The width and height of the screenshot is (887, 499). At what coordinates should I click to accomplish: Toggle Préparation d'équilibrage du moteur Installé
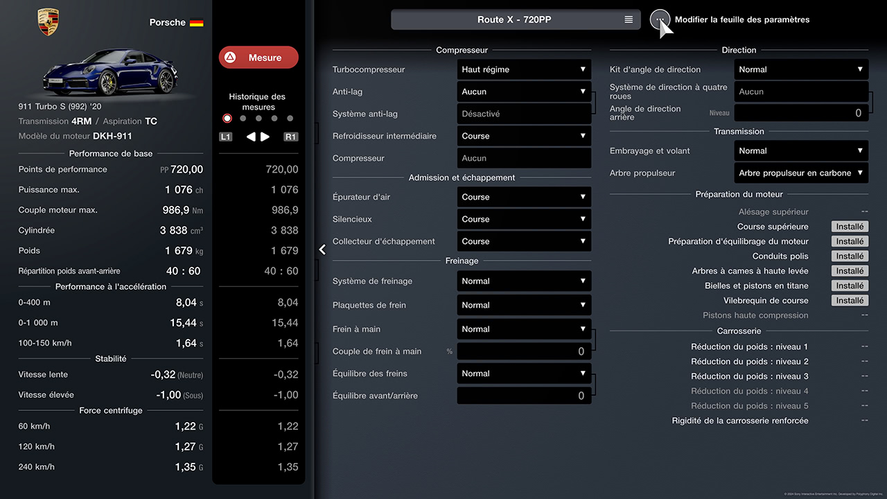(850, 241)
